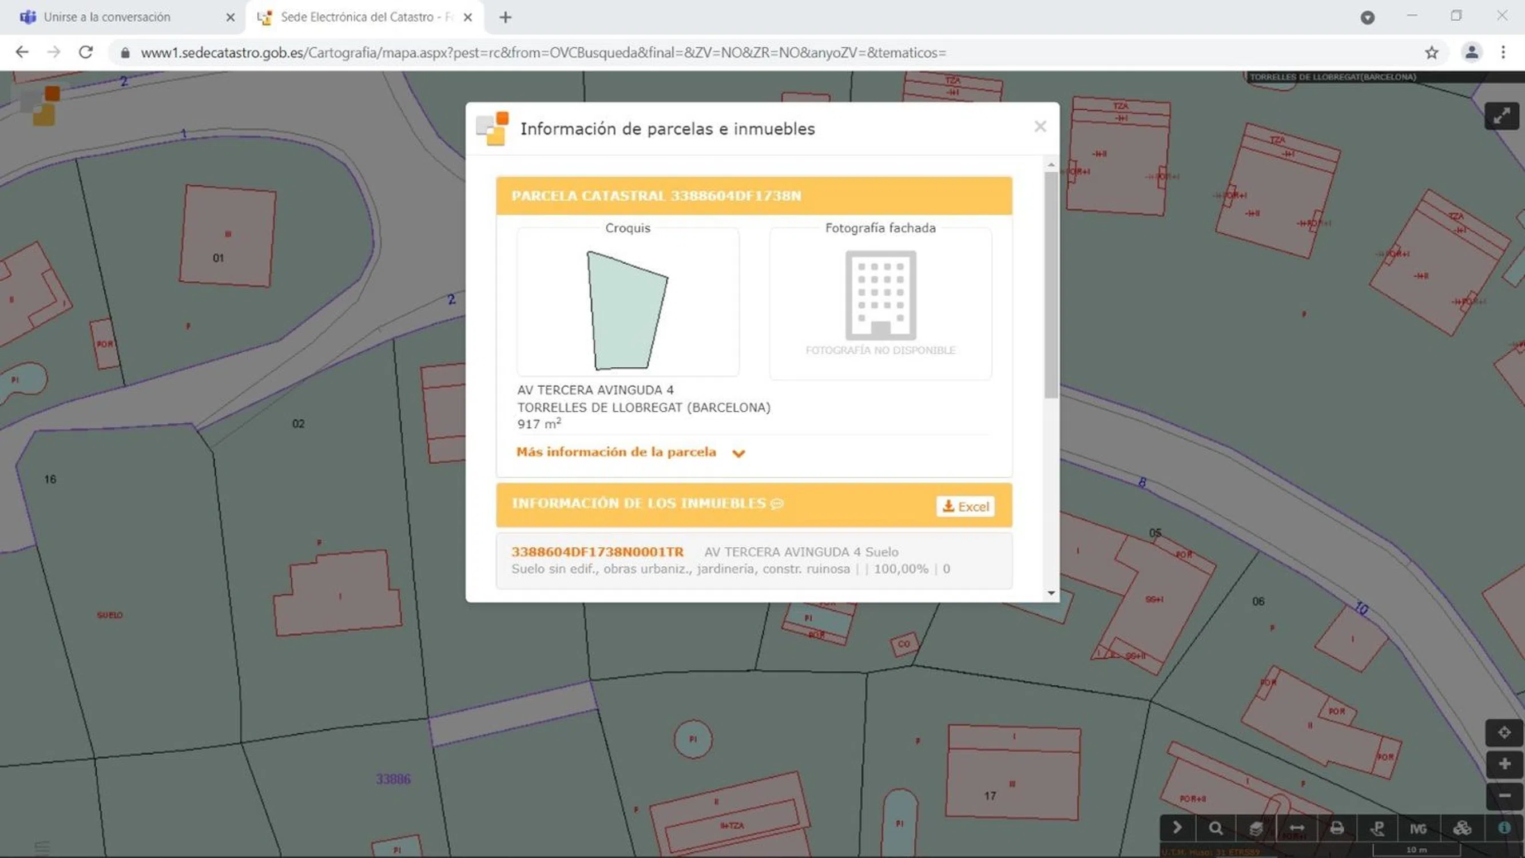Image resolution: width=1525 pixels, height=858 pixels.
Task: Select the distance measurement arrows tool
Action: [x=1297, y=828]
